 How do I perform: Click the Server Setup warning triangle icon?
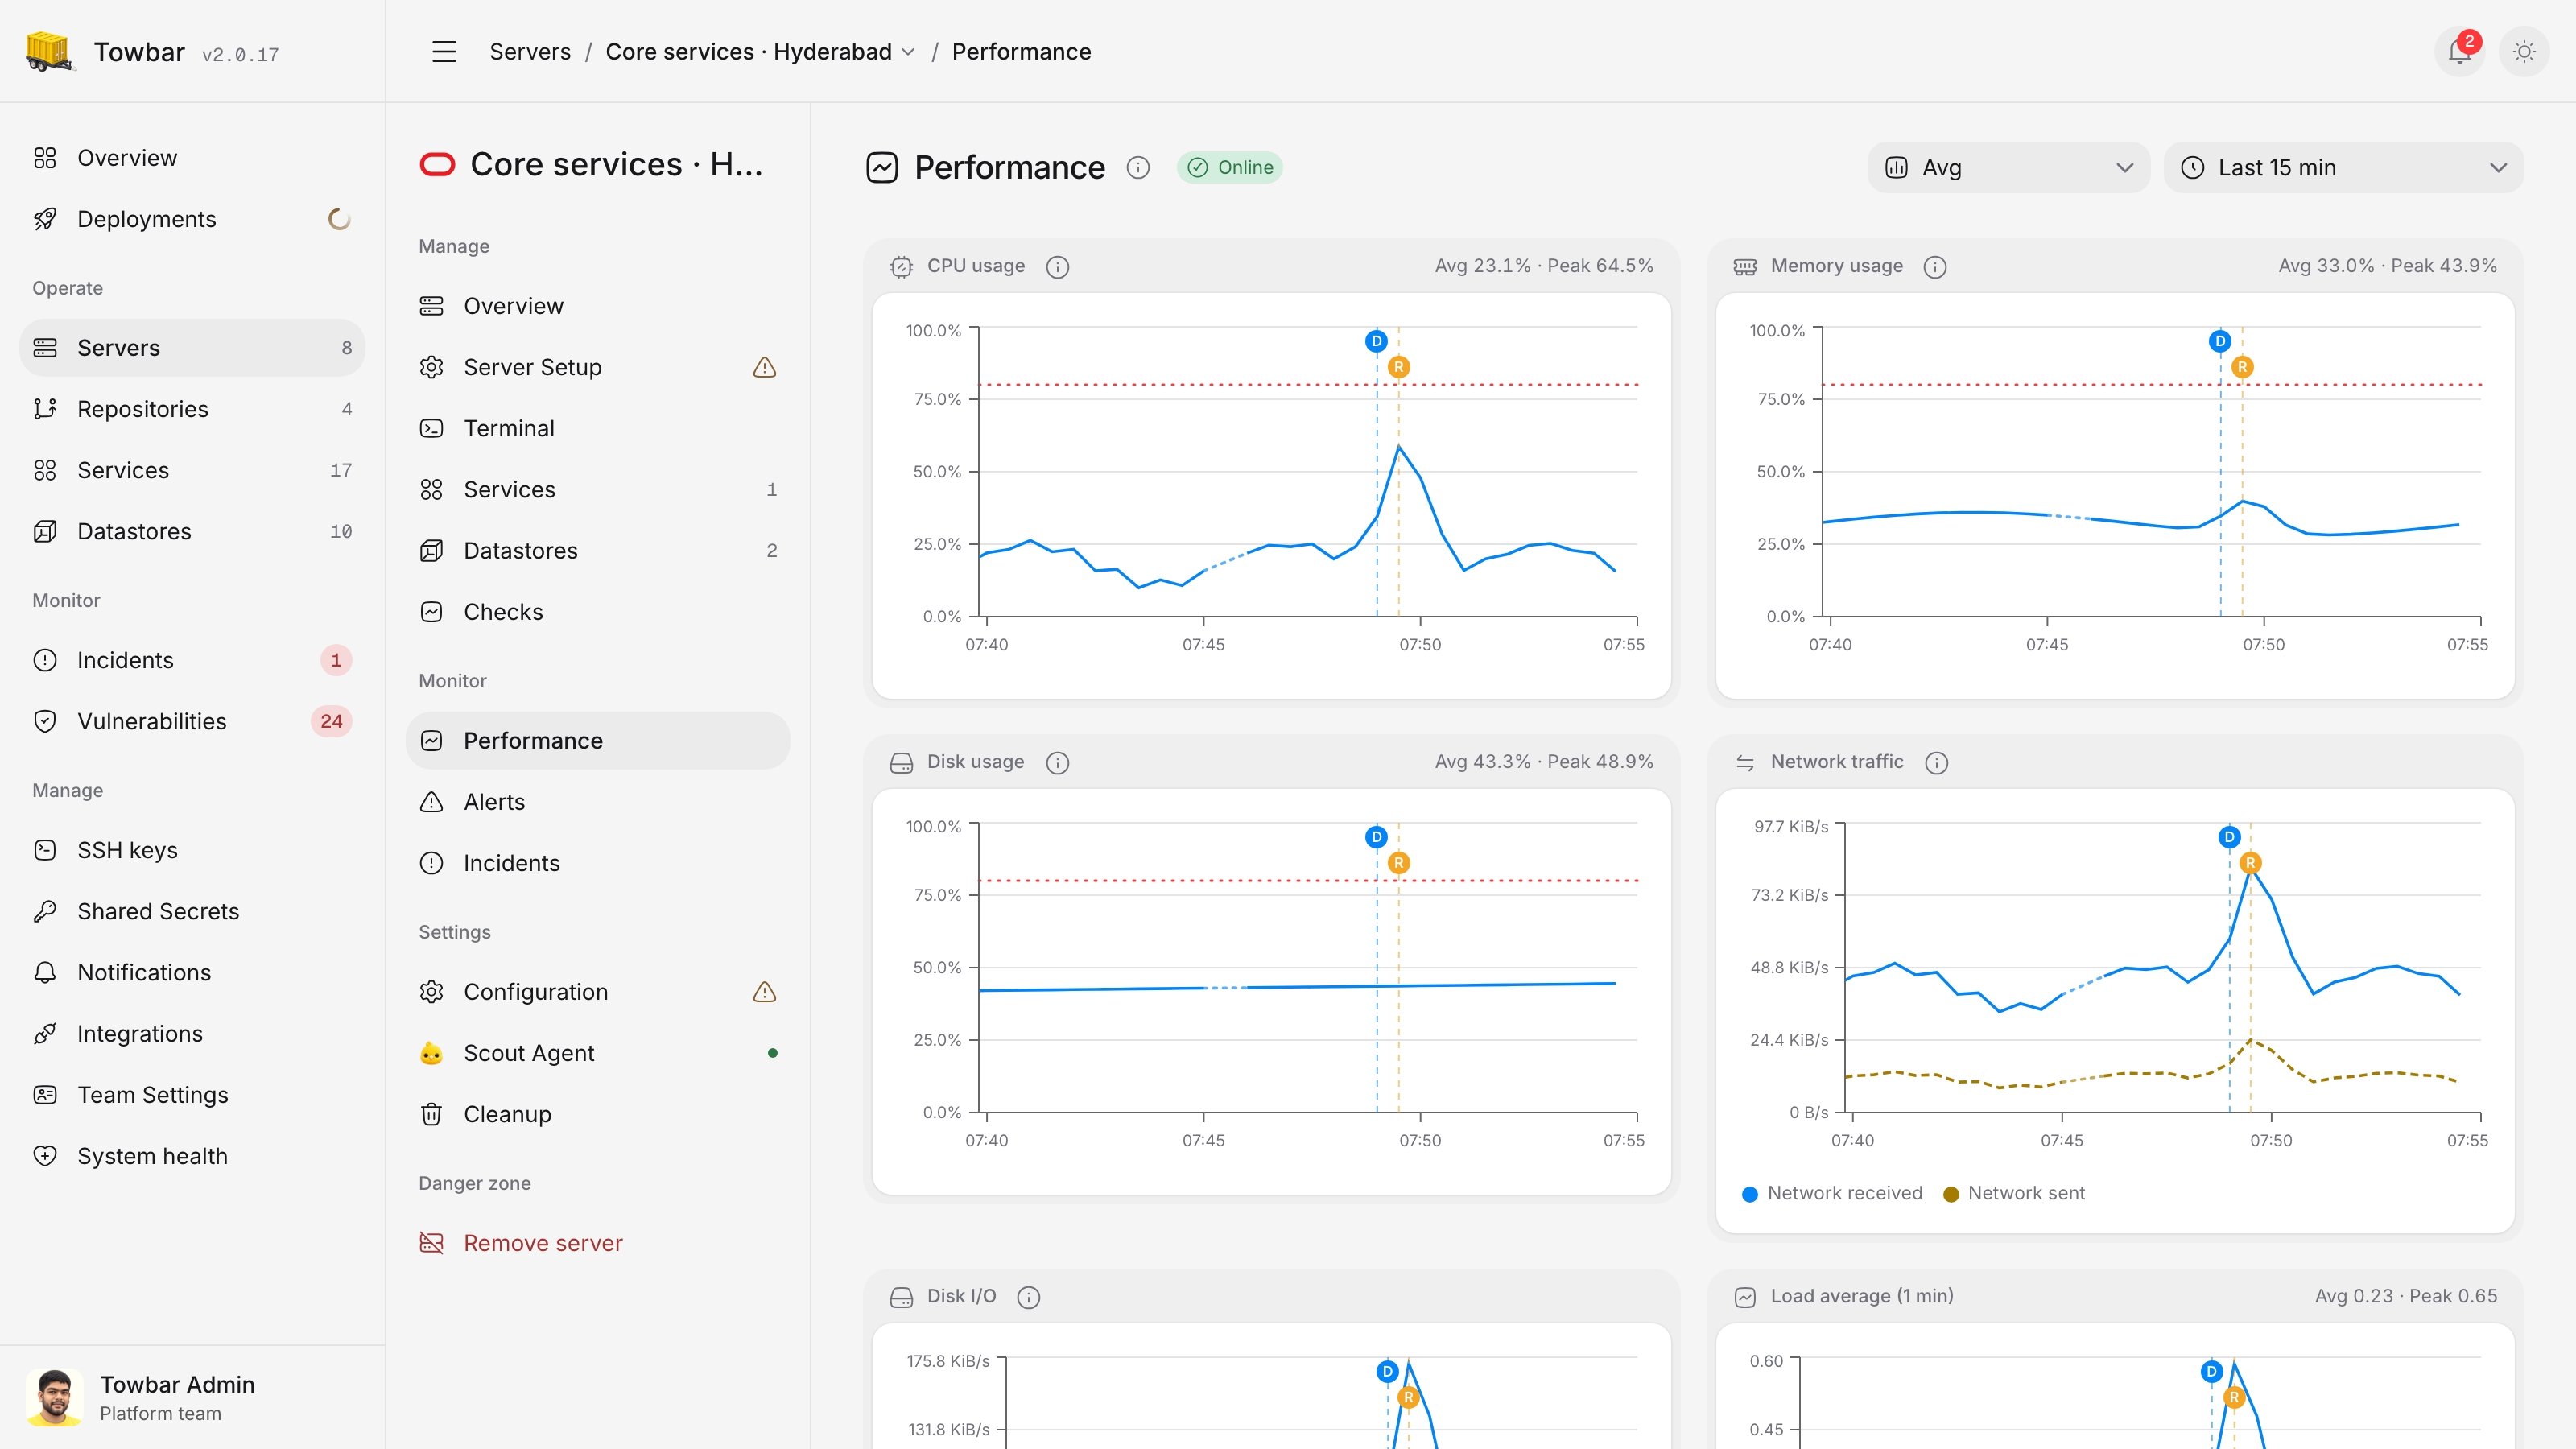764,368
